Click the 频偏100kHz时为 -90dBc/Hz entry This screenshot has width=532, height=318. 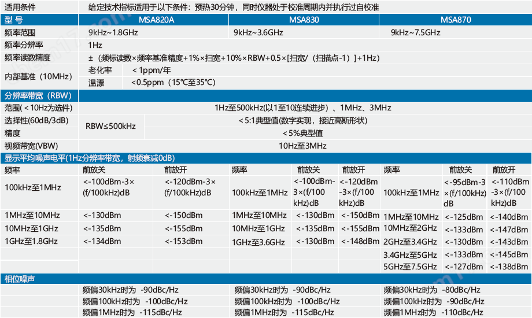tap(434, 301)
